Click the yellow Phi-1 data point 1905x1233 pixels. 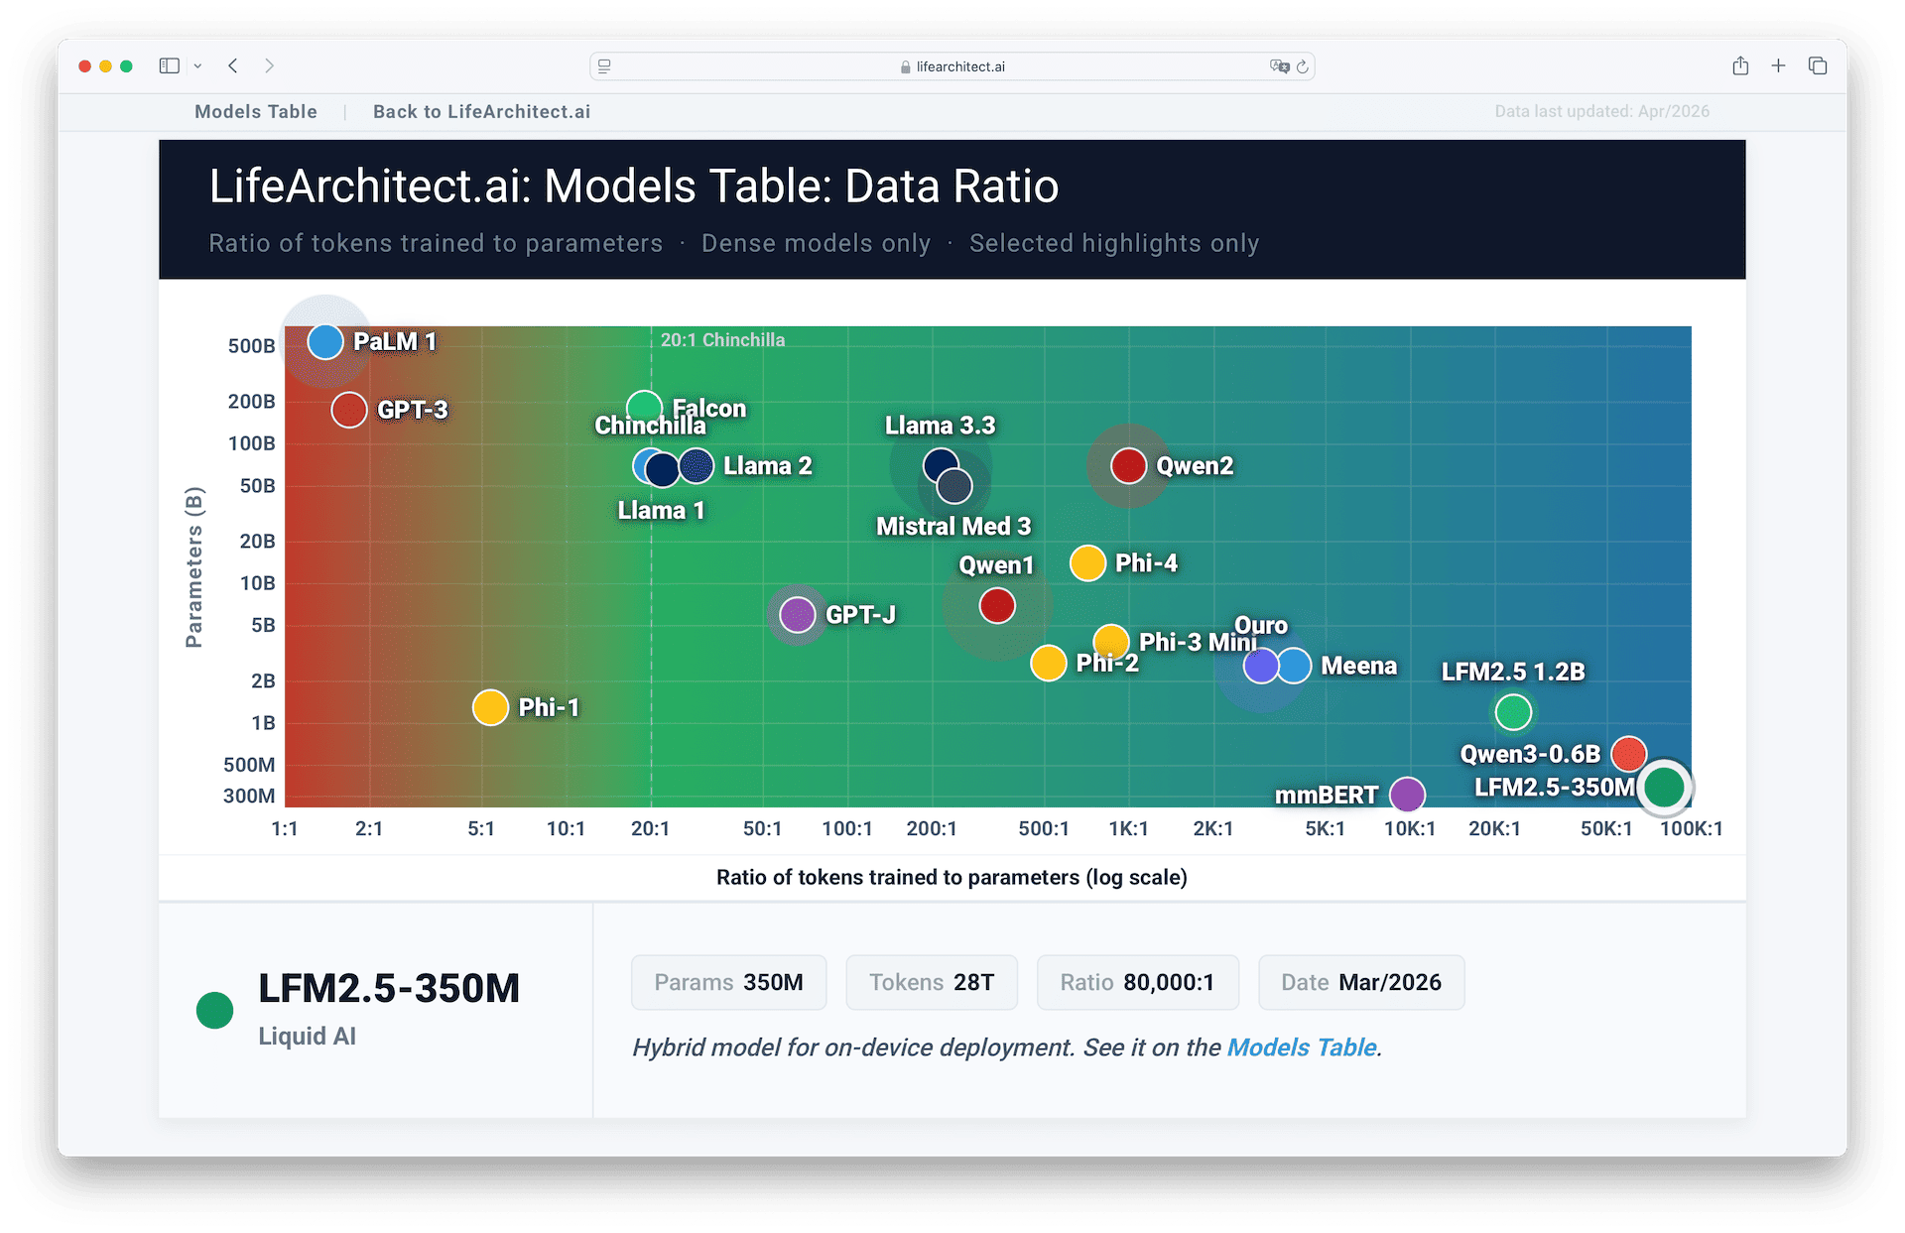coord(490,707)
